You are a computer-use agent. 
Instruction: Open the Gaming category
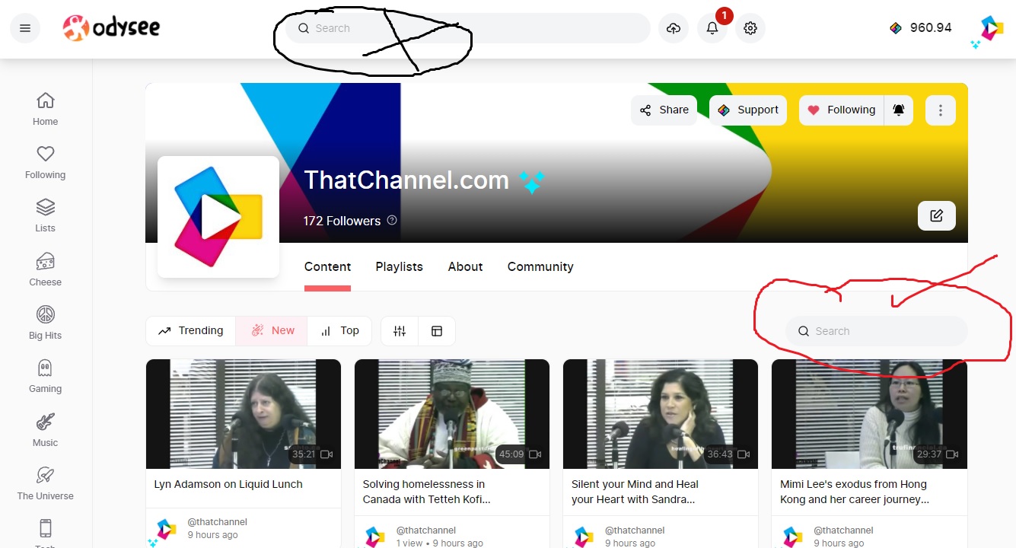point(46,376)
